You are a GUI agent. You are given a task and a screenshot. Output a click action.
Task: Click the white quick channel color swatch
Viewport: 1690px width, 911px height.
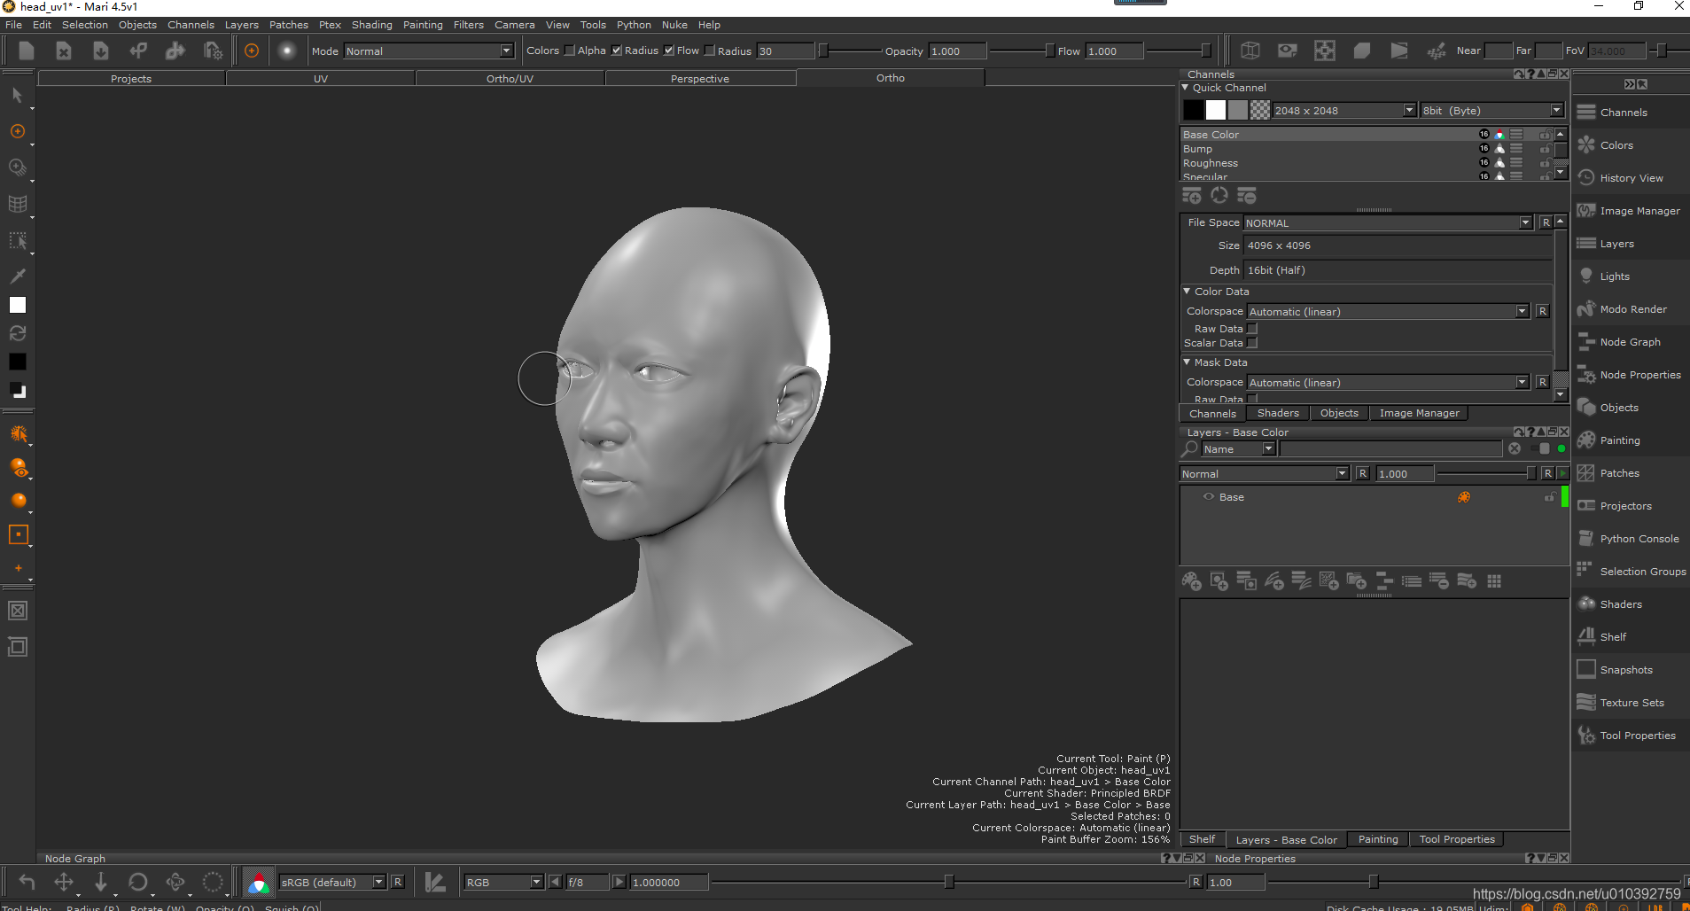point(1215,110)
